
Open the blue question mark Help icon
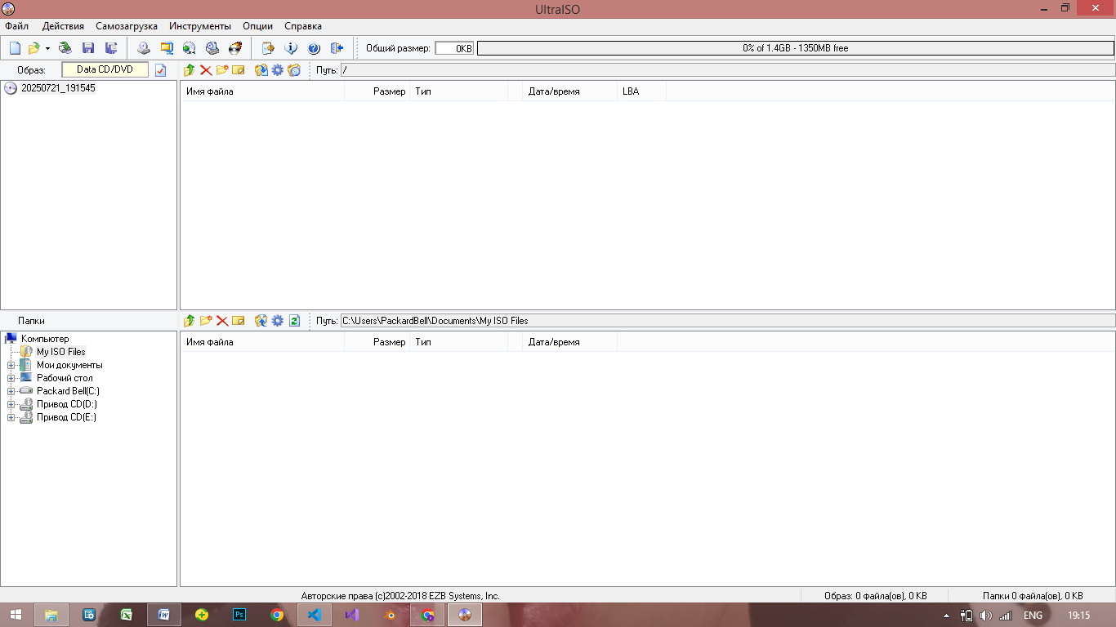(x=314, y=48)
